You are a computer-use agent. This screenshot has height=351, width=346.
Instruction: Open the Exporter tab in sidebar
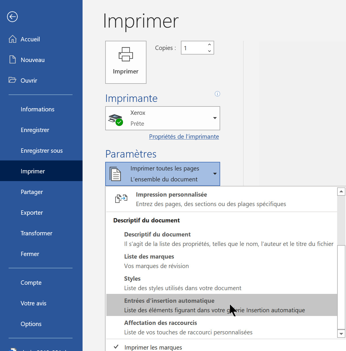point(32,213)
